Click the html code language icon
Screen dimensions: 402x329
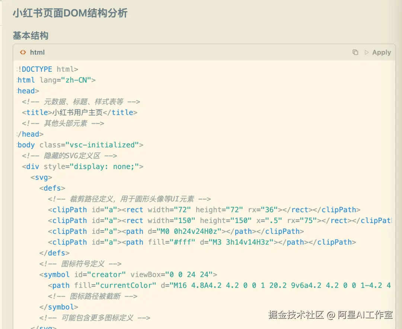(x=23, y=52)
